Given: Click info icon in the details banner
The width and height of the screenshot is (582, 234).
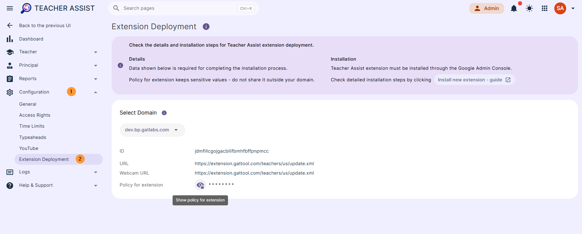Looking at the screenshot, I should tap(121, 66).
